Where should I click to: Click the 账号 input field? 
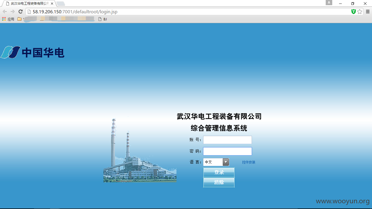click(227, 140)
